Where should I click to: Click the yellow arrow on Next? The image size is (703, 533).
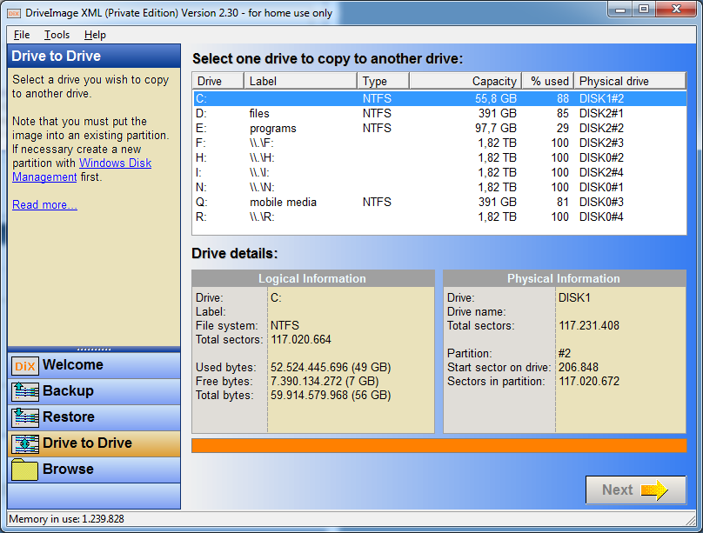pyautogui.click(x=654, y=490)
